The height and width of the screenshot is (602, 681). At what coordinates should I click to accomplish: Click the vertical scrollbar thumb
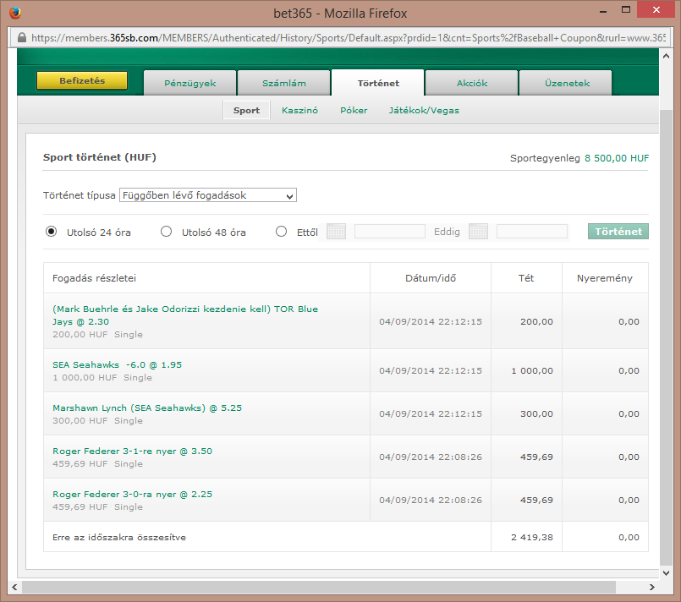coord(666,337)
